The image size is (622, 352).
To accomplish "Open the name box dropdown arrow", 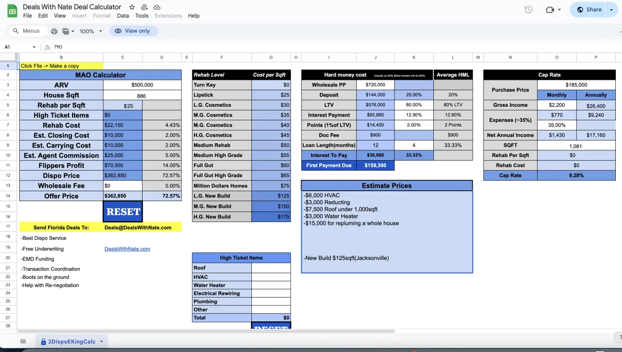I will 34,47.
